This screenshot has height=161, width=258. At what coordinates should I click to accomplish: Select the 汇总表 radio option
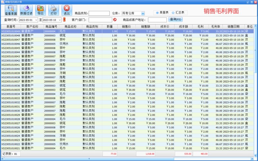point(178,13)
